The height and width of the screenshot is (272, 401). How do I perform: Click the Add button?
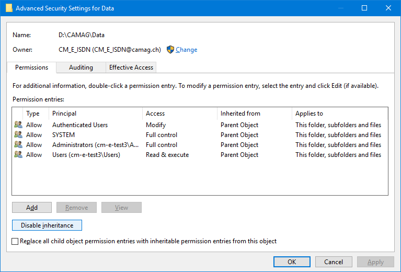pyautogui.click(x=32, y=208)
